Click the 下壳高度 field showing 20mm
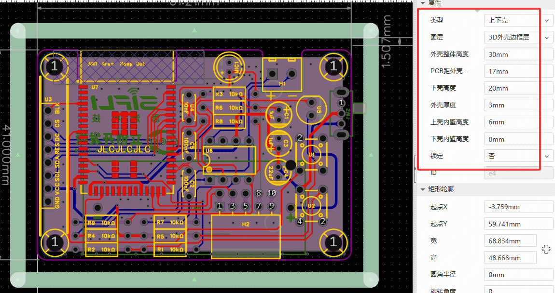This screenshot has height=293, width=555. pos(518,88)
